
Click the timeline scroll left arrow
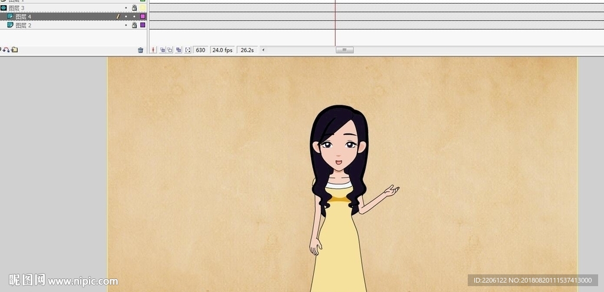pyautogui.click(x=263, y=50)
